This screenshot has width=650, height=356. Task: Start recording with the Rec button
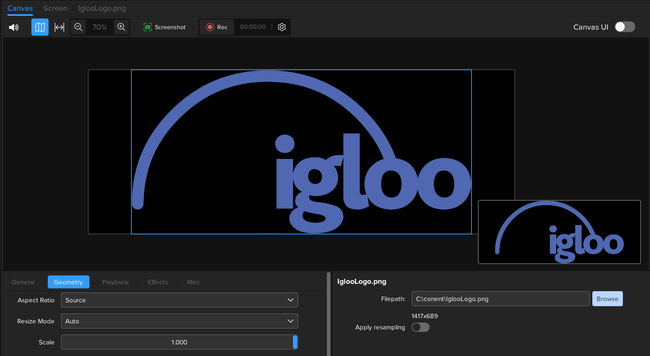pos(217,27)
